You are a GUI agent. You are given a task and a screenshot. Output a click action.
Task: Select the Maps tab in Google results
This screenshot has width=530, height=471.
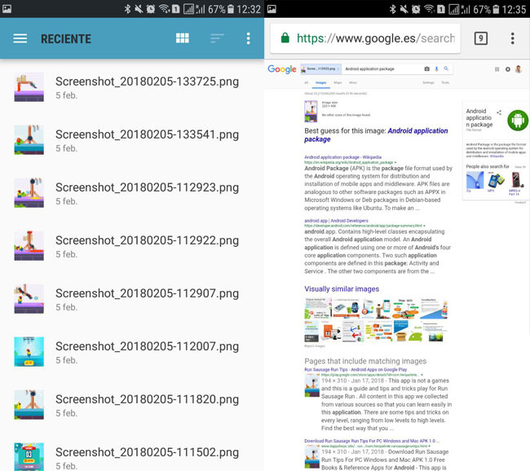pyautogui.click(x=338, y=83)
